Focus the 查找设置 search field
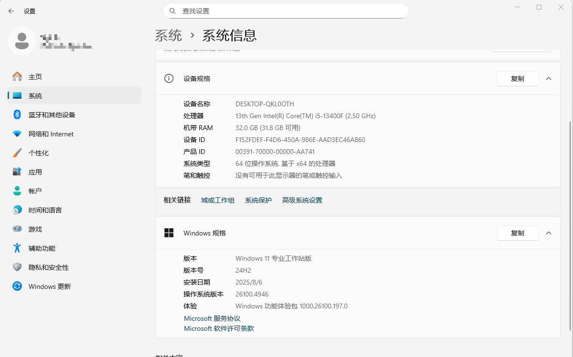Viewport: 573px width, 357px height. [x=286, y=11]
